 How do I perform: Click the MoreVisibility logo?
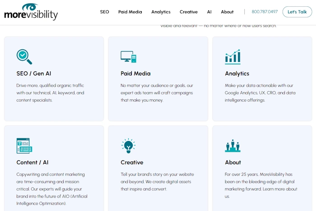pos(31,11)
